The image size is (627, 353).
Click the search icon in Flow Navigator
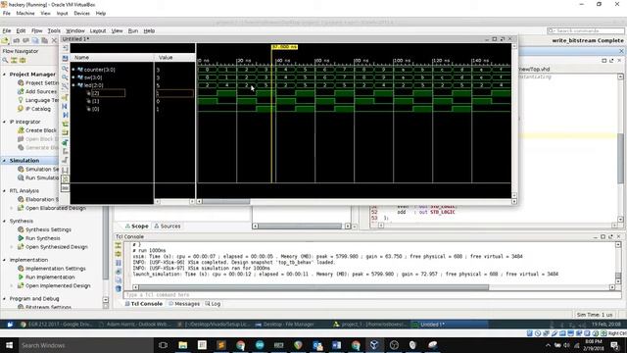[x=5, y=60]
